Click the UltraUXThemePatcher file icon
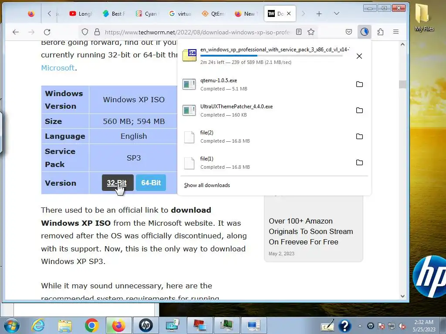Viewport: 446px width, 334px height. tap(189, 110)
